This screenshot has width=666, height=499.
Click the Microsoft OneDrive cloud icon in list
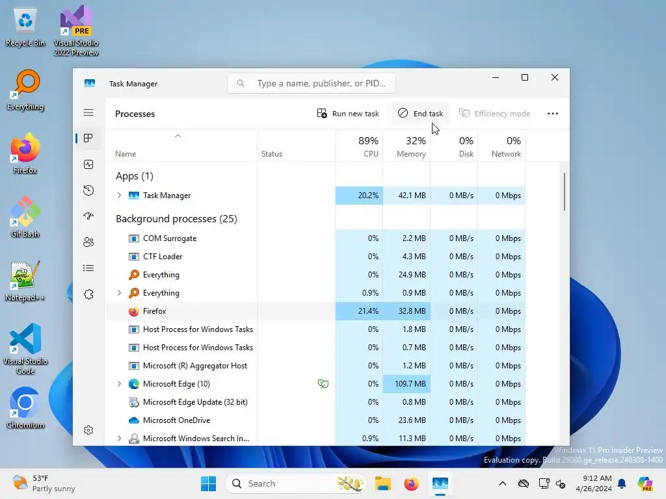pyautogui.click(x=134, y=420)
